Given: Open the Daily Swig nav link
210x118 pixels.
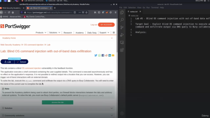Looking at the screenshot, I should tap(92, 33).
